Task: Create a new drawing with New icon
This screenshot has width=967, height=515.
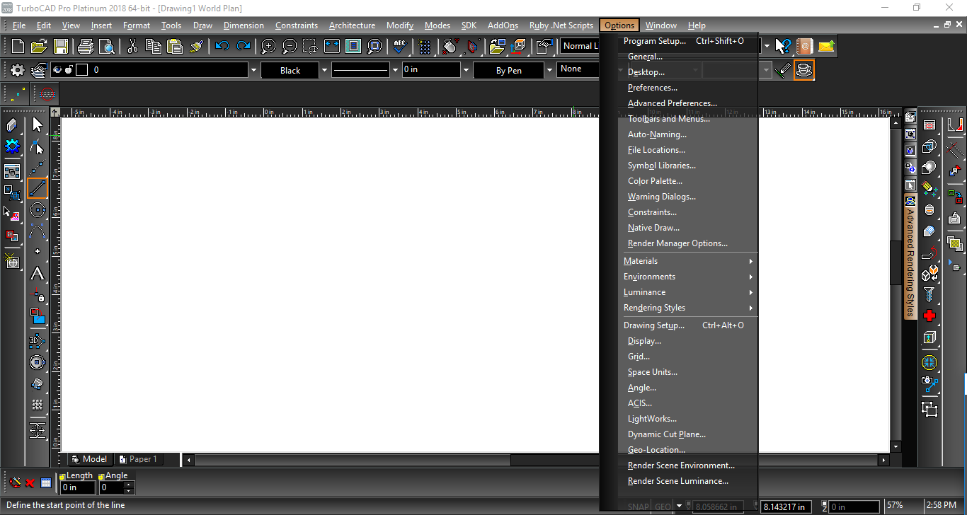Action: [18, 47]
